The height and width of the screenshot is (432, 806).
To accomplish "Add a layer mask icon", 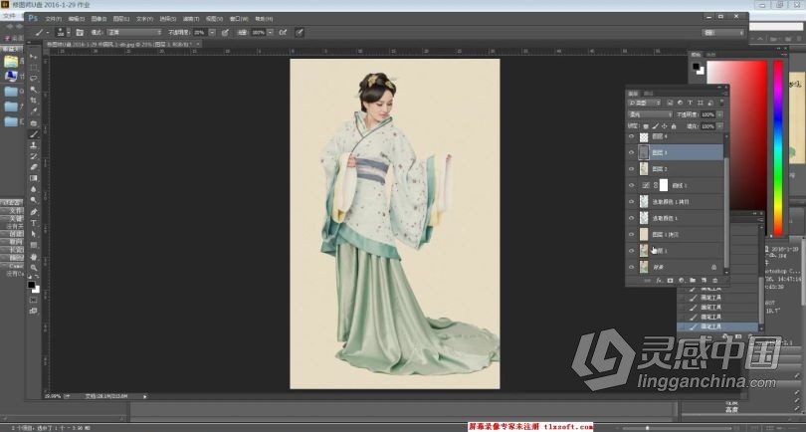I will 671,281.
